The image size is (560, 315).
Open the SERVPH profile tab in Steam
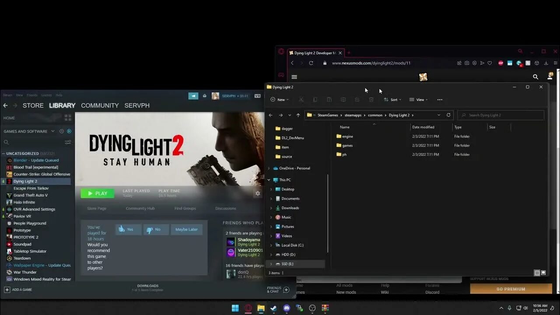(x=137, y=105)
